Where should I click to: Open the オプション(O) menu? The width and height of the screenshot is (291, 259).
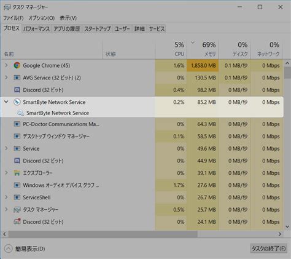point(42,18)
